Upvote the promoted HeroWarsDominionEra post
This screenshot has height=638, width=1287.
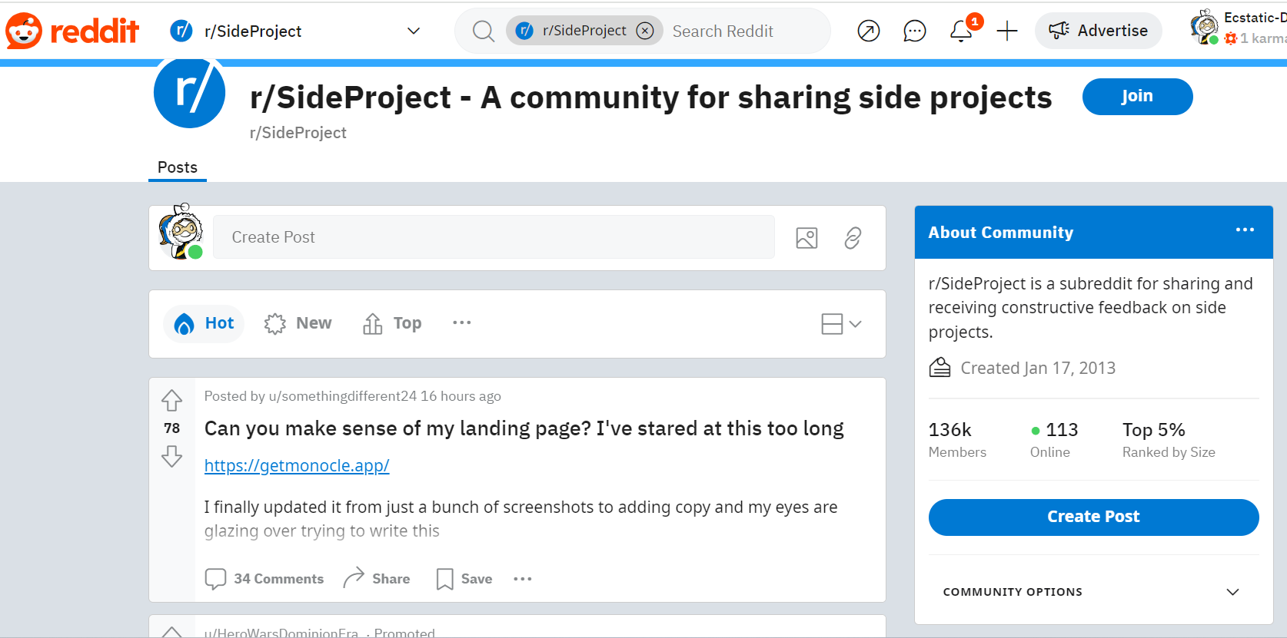(x=171, y=633)
